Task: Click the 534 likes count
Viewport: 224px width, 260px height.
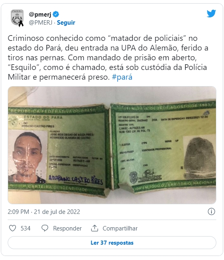Action: pos(25,228)
